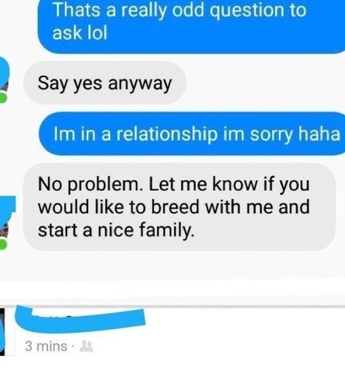Click the scribbled-out poster name above 3 mins
This screenshot has width=345, height=367.
79,319
